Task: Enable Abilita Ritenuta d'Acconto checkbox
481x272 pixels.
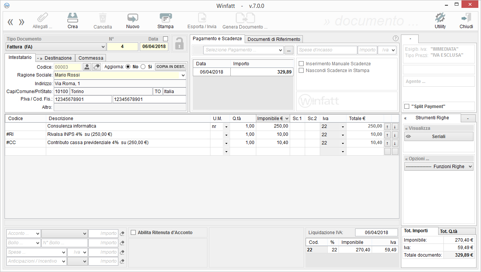Action: point(133,233)
